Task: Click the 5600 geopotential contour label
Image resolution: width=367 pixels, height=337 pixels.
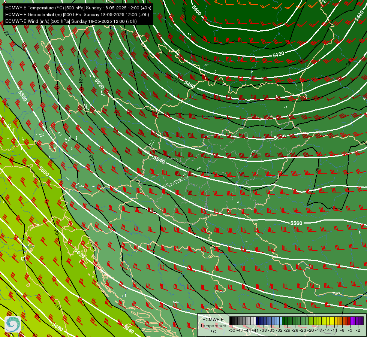Action: pos(44,171)
